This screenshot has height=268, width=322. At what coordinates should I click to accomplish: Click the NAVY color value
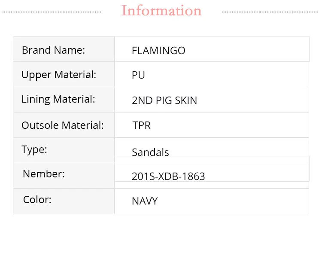pyautogui.click(x=145, y=201)
